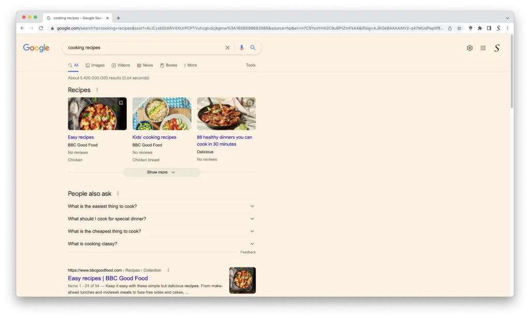Open options menu next to Recipes heading
Image resolution: width=530 pixels, height=318 pixels.
point(97,90)
